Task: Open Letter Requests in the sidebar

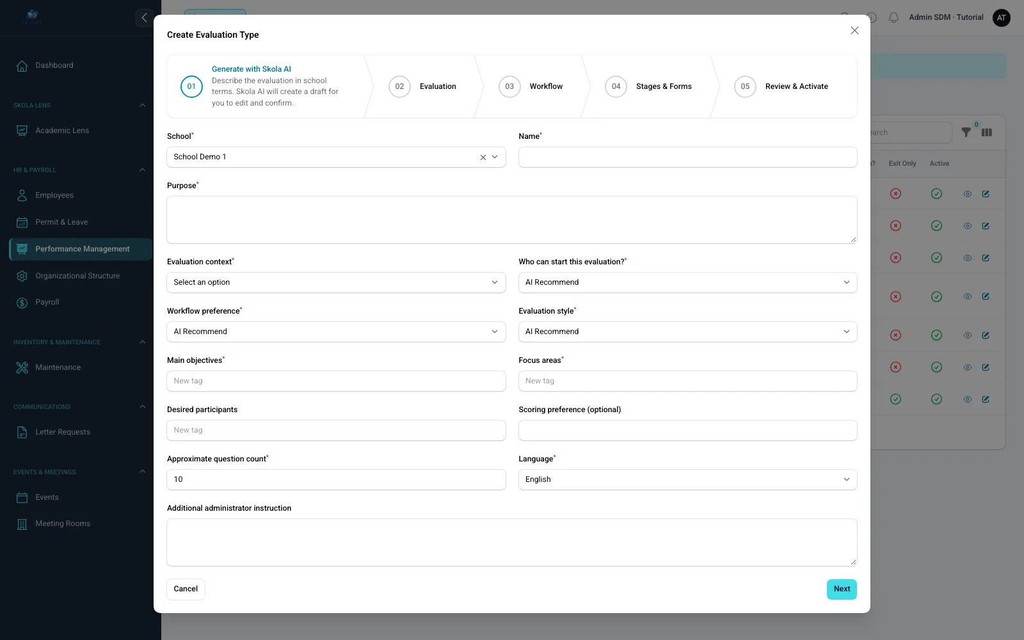Action: tap(81, 432)
